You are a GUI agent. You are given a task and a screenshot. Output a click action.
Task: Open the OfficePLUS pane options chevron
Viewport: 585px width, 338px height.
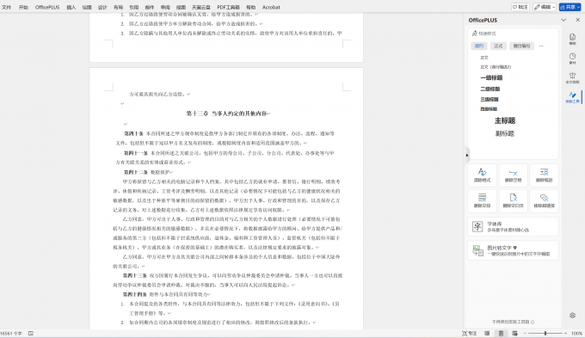[x=563, y=20]
